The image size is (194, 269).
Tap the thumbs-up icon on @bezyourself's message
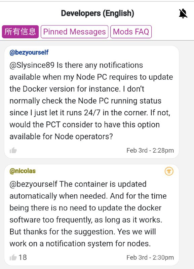click(14, 150)
